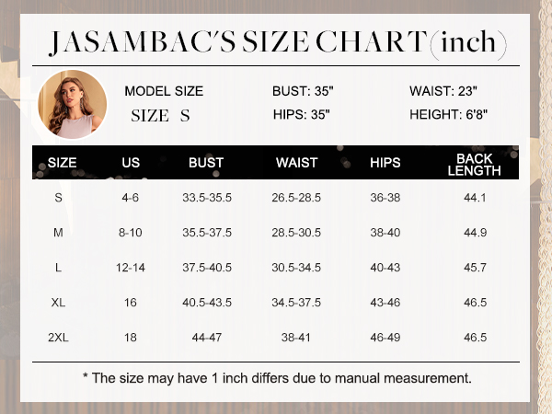The image size is (552, 414).
Task: Select the M size row label
Action: coord(59,233)
